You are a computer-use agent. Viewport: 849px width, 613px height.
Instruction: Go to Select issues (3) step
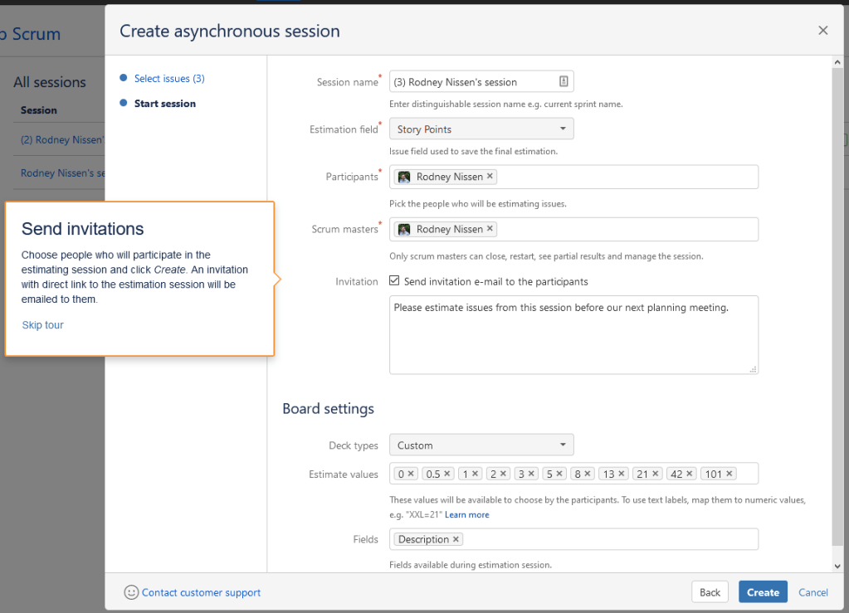tap(169, 79)
